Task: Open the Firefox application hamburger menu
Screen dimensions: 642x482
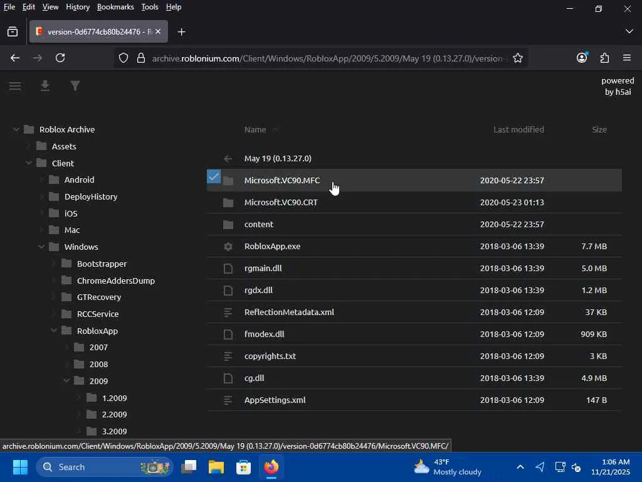Action: point(627,58)
